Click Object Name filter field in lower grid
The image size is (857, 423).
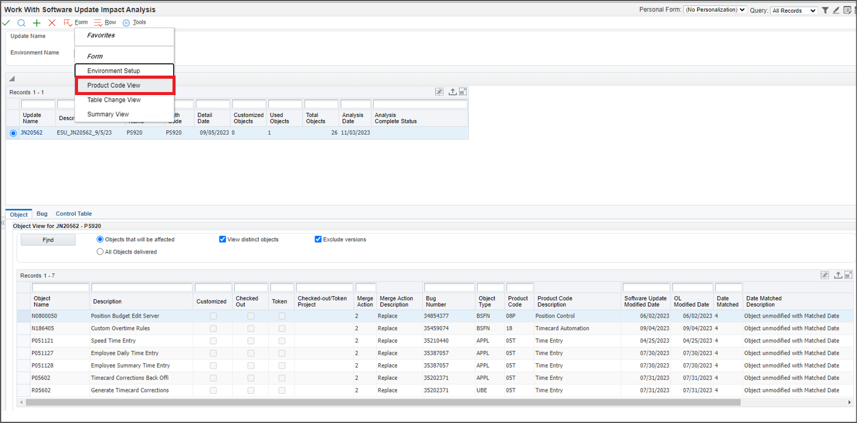pyautogui.click(x=60, y=287)
